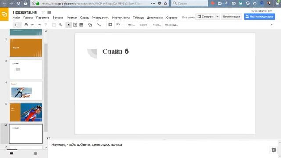
Task: Switch to filmstrip view icon
Action: pos(11,154)
